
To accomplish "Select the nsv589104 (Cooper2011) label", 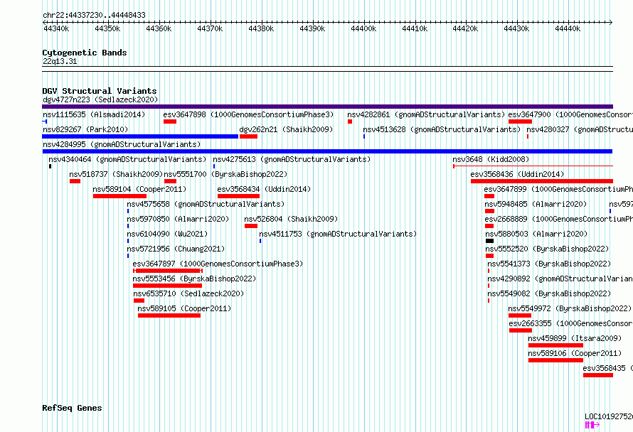I will click(x=139, y=189).
